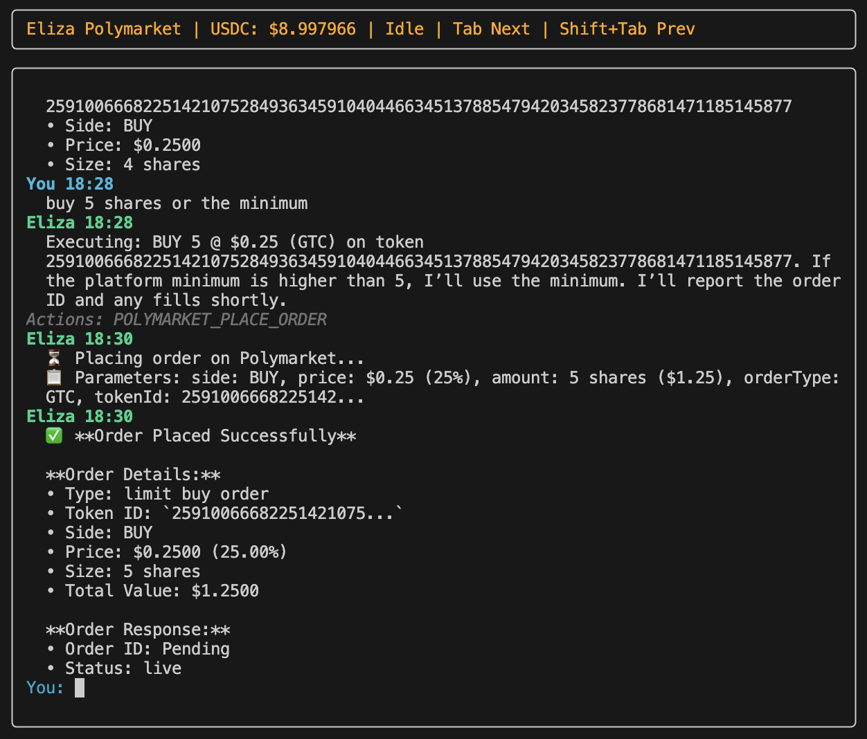Click the clipboard icon before Parameters

pos(54,378)
